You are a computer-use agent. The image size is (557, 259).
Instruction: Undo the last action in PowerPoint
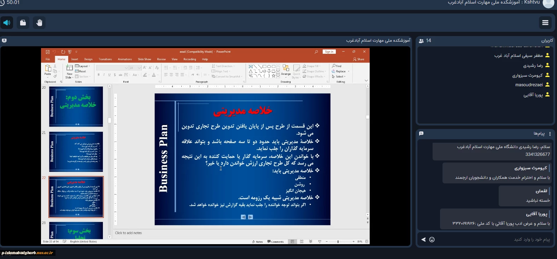(54, 52)
